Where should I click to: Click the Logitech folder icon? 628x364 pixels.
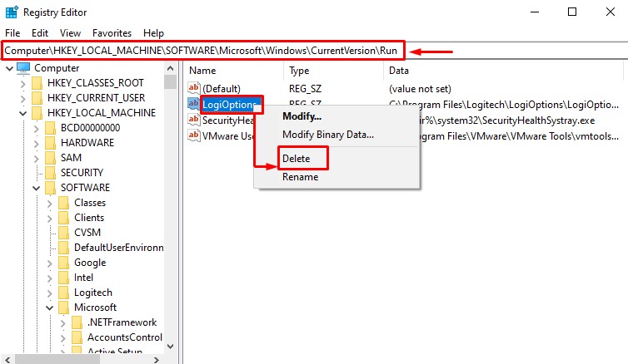coord(63,293)
